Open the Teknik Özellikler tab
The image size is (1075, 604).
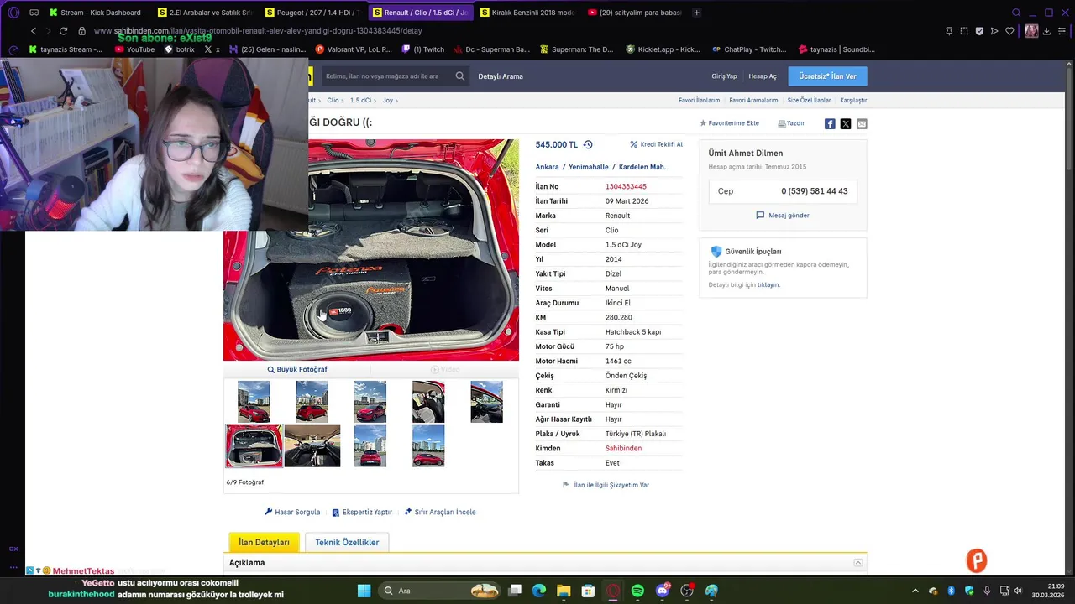347,543
